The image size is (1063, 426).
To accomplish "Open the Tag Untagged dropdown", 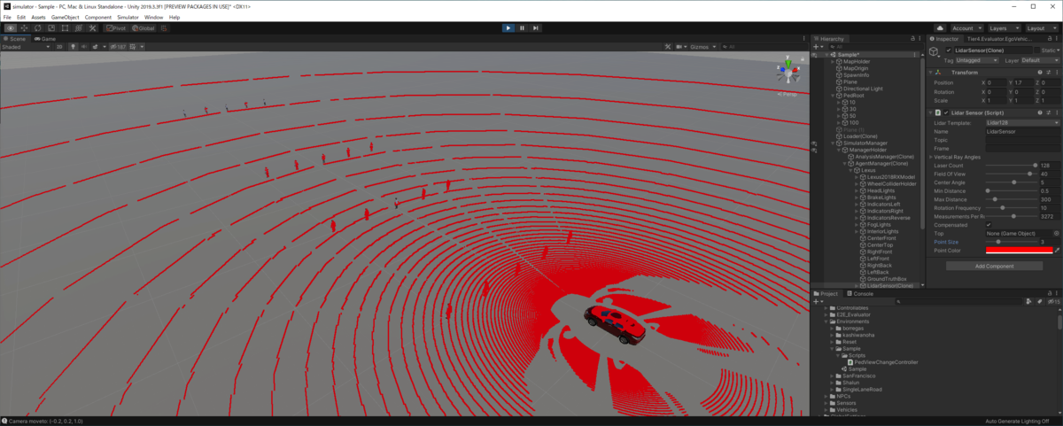I will pos(975,60).
